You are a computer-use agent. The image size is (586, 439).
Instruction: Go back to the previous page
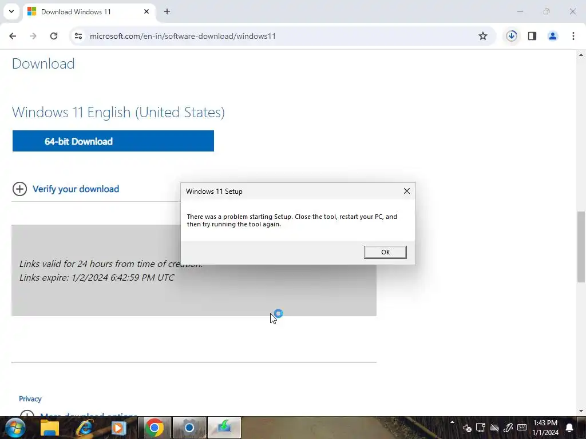coord(13,36)
